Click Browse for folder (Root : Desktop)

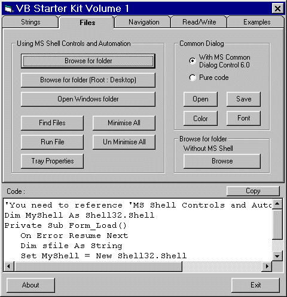point(88,80)
